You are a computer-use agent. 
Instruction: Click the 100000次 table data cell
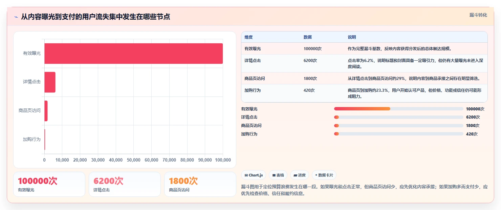323,48
